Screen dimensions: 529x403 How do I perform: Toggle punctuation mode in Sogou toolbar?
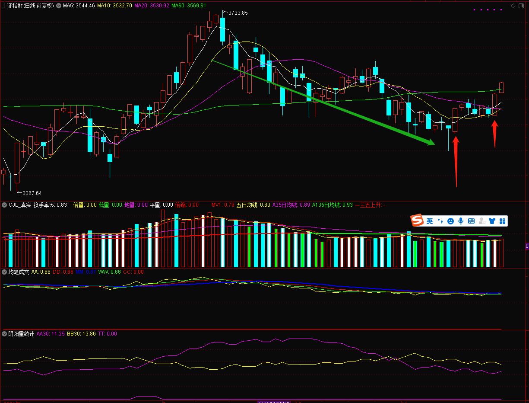pos(440,221)
